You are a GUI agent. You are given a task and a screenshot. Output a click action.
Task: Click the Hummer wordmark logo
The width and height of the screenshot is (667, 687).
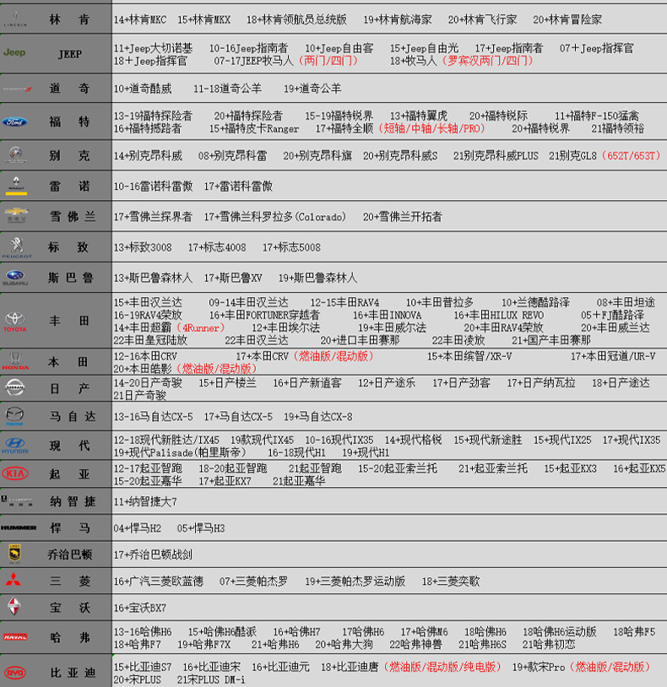pos(19,527)
